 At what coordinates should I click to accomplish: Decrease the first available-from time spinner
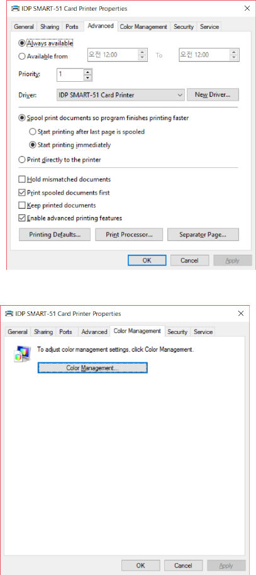tap(142, 58)
